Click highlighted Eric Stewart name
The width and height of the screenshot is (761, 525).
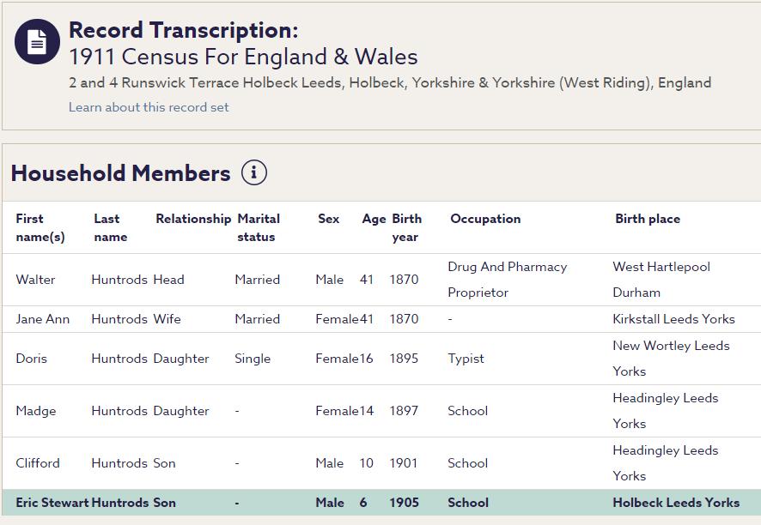pos(52,503)
